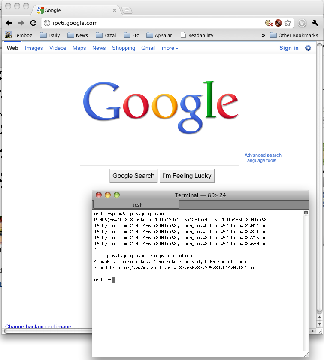This screenshot has height=360, width=324.
Task: Open the Daily bookmarks folder
Action: (50, 35)
